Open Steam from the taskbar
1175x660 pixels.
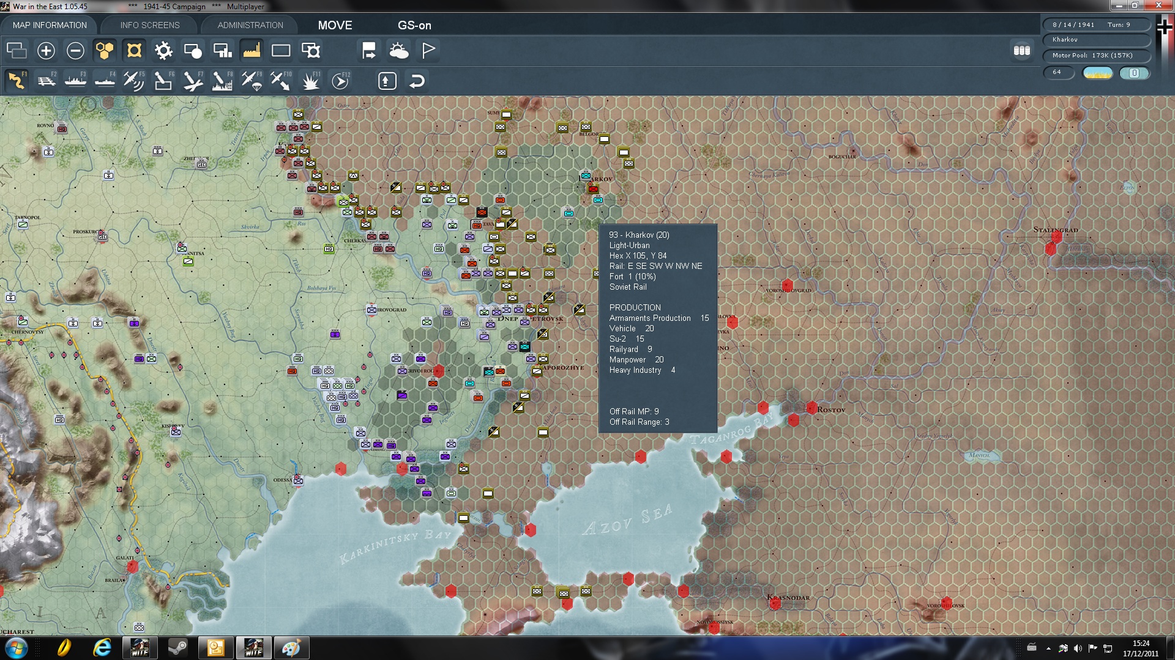[178, 648]
